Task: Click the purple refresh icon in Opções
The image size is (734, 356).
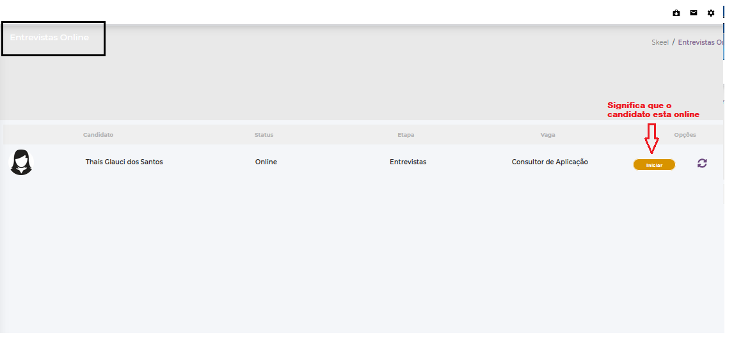Action: [x=702, y=164]
